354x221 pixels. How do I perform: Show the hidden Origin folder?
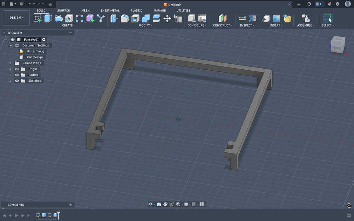(17, 69)
